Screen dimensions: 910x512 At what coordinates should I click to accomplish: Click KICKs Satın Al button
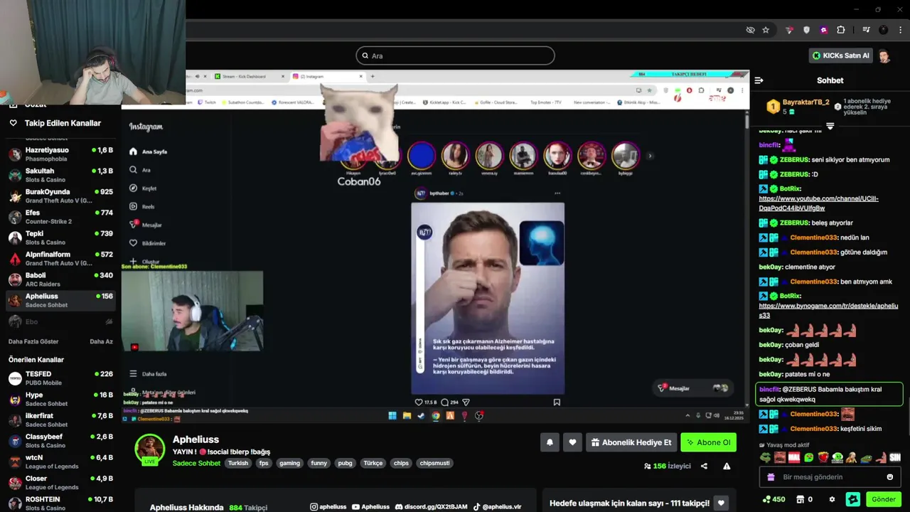point(841,55)
